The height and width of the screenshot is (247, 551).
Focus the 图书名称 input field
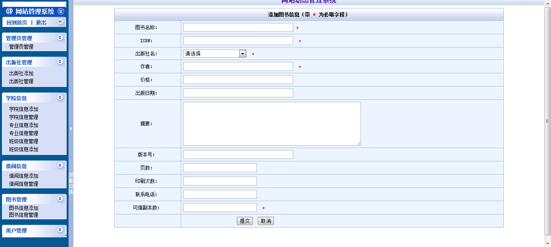tap(238, 27)
